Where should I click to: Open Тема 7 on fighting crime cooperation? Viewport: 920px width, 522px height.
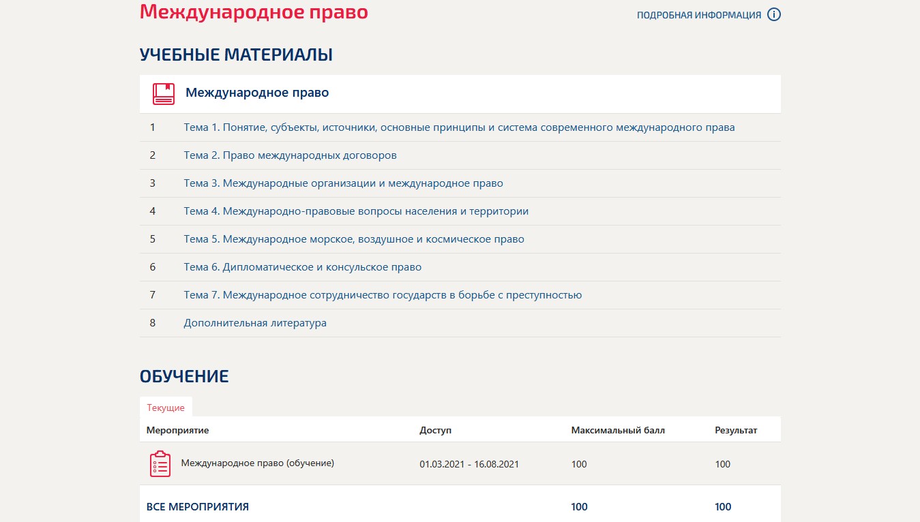coord(383,295)
